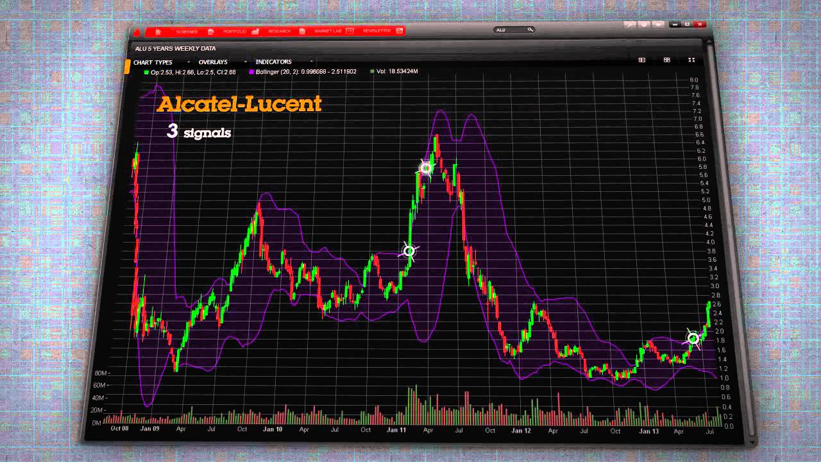This screenshot has width=821, height=462.
Task: Click the magnifier icon in search box
Action: coord(530,30)
